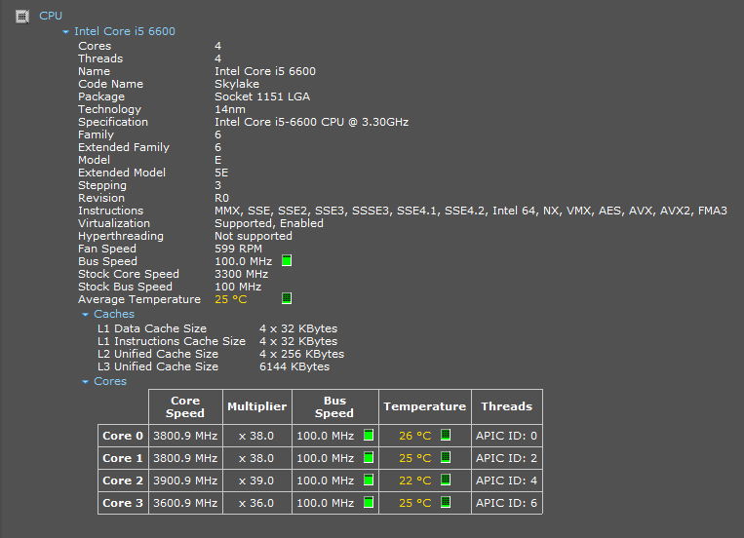Viewport: 744px width, 538px height.
Task: Click the 599 RPM fan speed value
Action: click(238, 249)
